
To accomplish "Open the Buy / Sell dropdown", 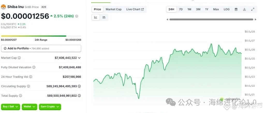I will [10, 107].
